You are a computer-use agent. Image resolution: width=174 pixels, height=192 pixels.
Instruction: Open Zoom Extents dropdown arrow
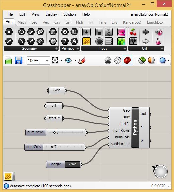61,61
